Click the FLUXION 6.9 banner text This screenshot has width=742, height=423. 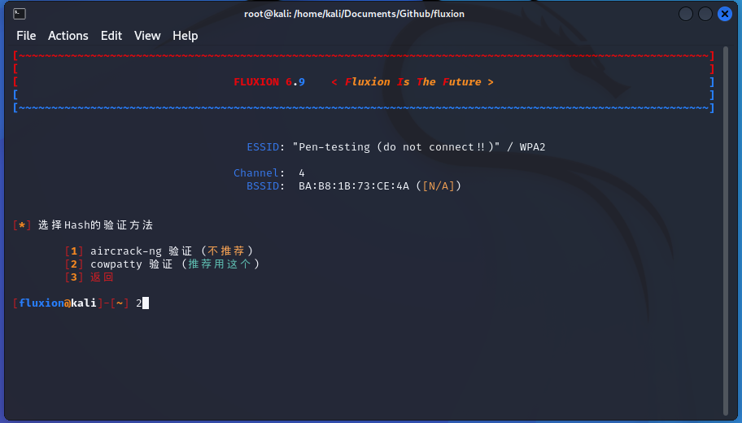269,82
